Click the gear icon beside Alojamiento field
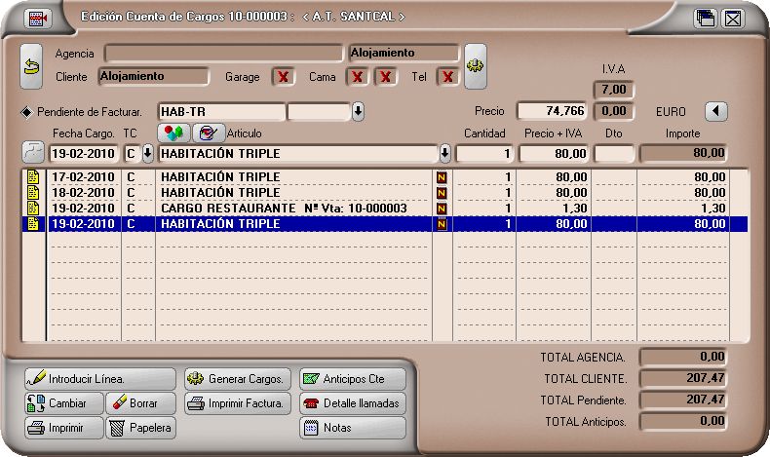The image size is (770, 457). tap(475, 64)
